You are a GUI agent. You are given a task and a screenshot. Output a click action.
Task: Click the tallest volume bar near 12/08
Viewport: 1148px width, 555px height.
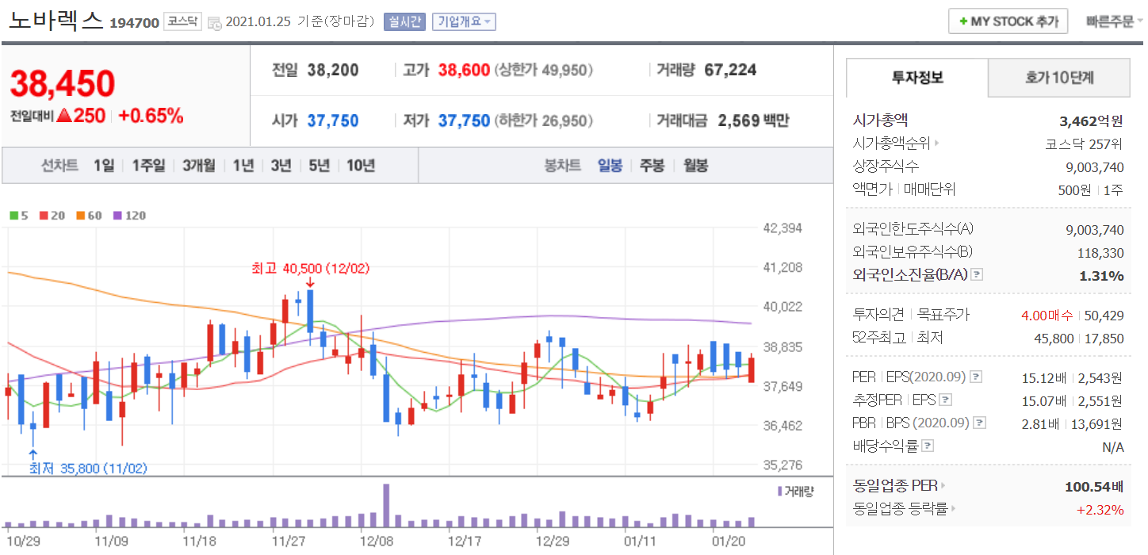tap(386, 505)
